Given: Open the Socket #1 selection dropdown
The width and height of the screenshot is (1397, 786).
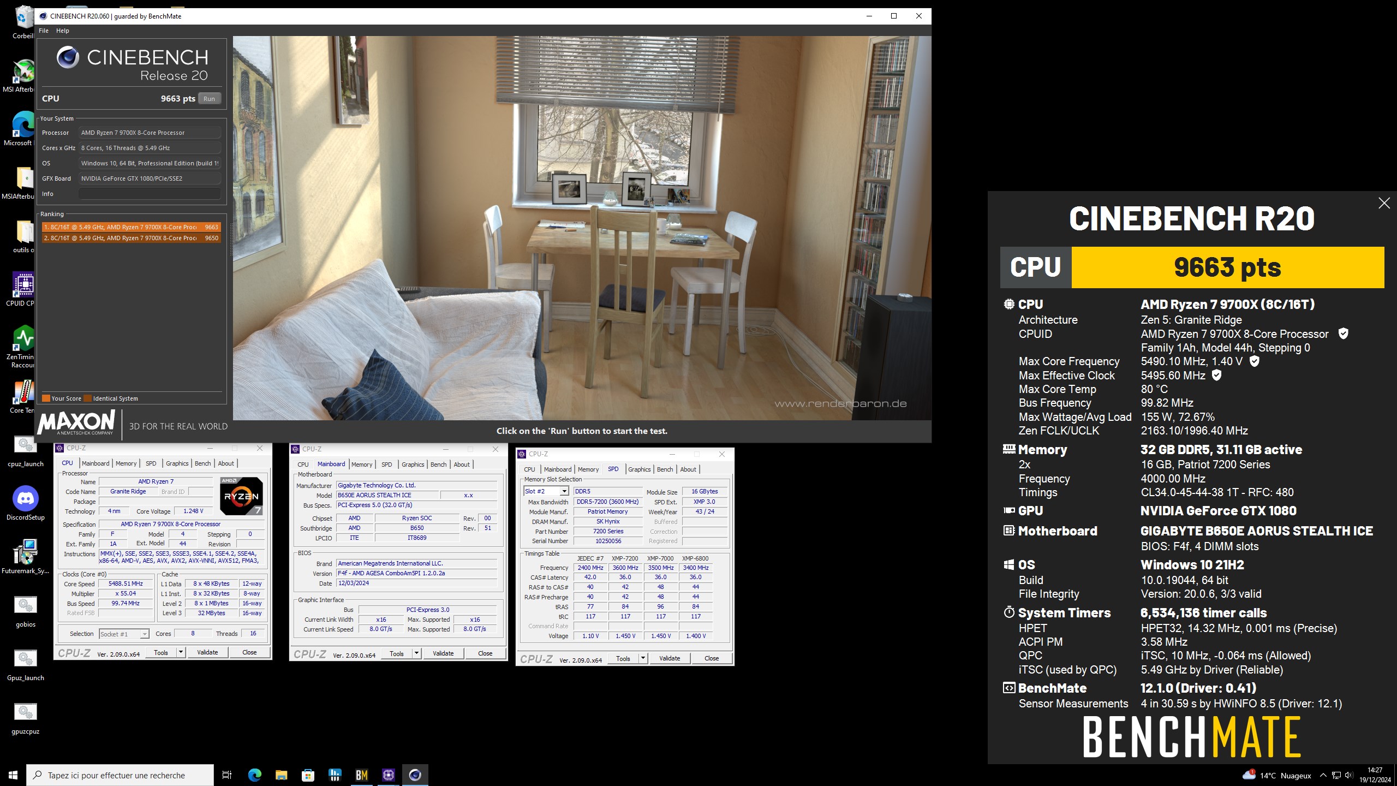Looking at the screenshot, I should pos(124,634).
